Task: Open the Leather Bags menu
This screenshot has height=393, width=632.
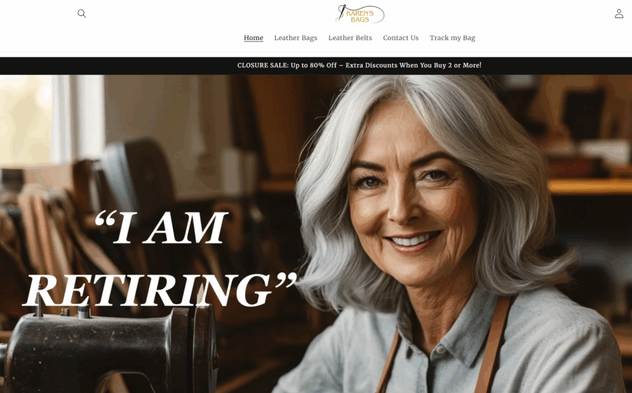Action: [x=296, y=38]
